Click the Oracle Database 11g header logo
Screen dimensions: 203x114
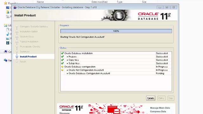point(154,16)
